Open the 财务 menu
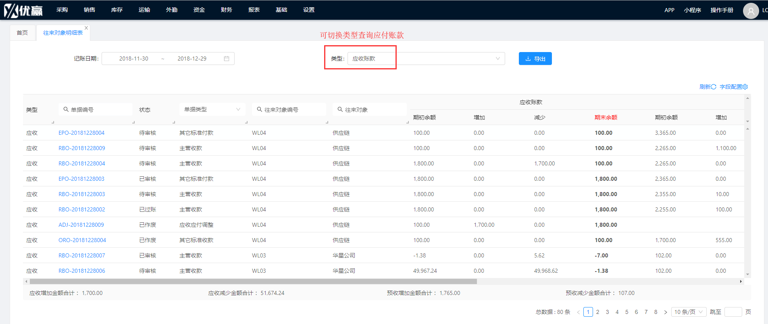The image size is (768, 324). coord(227,10)
